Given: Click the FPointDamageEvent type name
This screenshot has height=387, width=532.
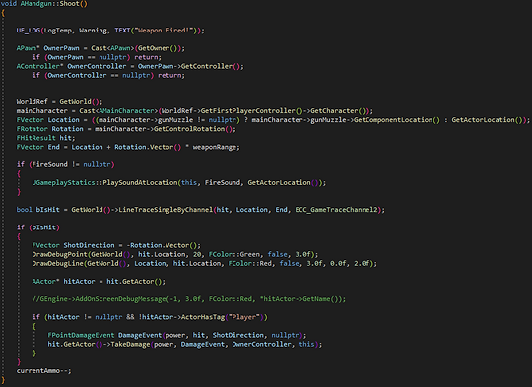Looking at the screenshot, I should 81,335.
